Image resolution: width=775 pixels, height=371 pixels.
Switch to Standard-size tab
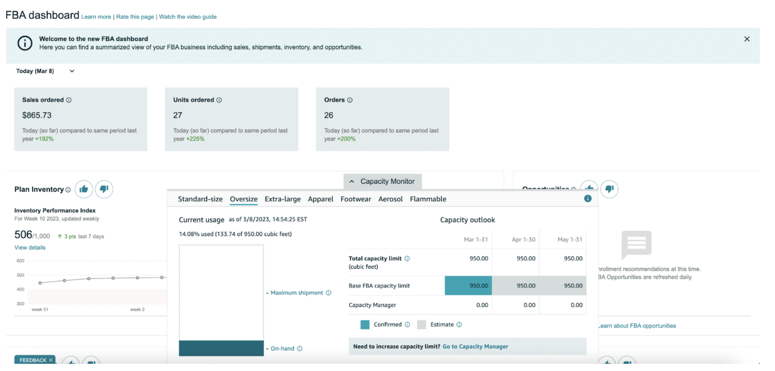click(200, 199)
